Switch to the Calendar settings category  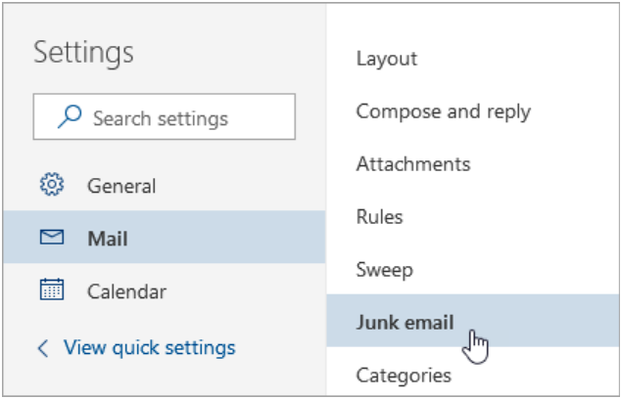click(x=126, y=290)
